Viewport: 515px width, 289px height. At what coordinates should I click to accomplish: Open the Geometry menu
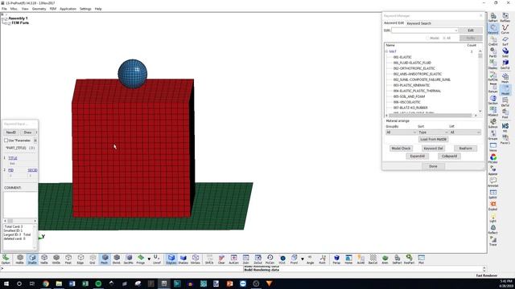39,9
